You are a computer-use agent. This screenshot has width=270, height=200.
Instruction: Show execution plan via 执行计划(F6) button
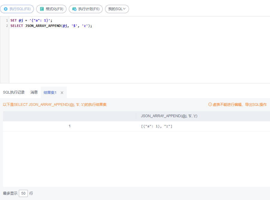[x=86, y=9]
